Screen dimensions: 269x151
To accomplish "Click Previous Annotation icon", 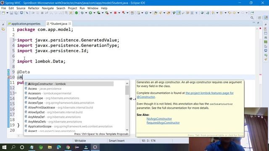I will point(222,13).
